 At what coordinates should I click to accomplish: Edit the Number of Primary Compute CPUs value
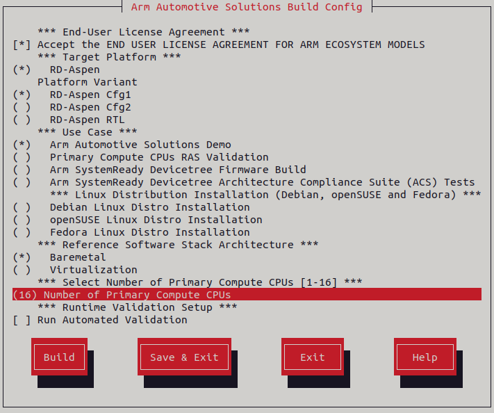(x=247, y=295)
